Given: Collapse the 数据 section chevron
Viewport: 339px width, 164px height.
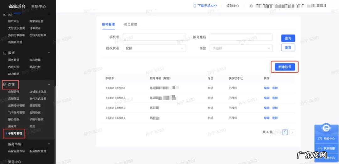Looking at the screenshot, I should [49, 53].
